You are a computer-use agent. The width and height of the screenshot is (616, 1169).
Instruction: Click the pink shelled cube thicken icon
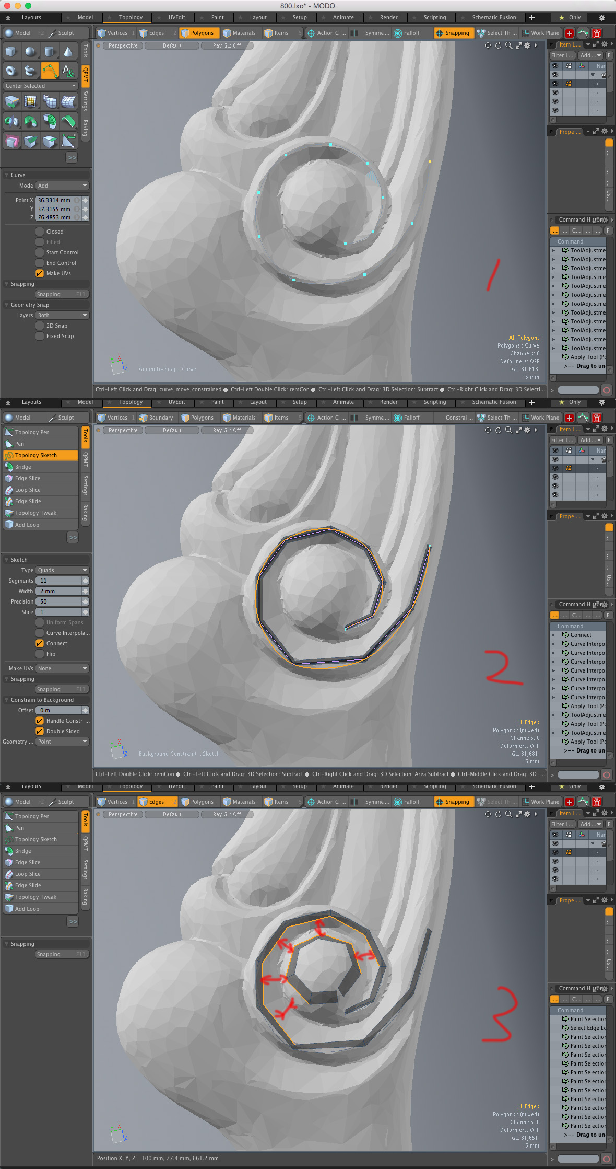(11, 141)
